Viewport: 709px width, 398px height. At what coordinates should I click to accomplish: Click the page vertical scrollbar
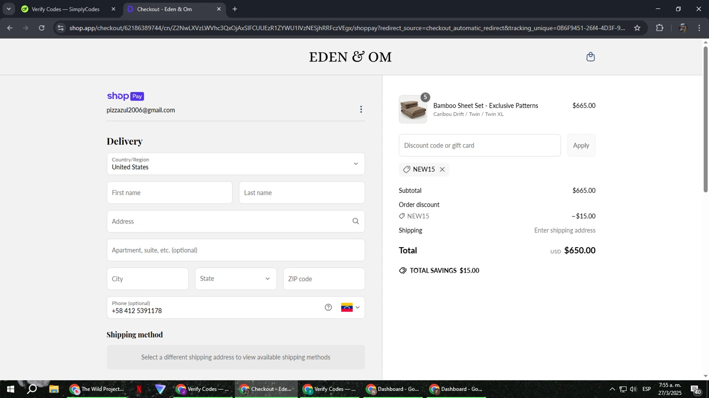tap(706, 119)
